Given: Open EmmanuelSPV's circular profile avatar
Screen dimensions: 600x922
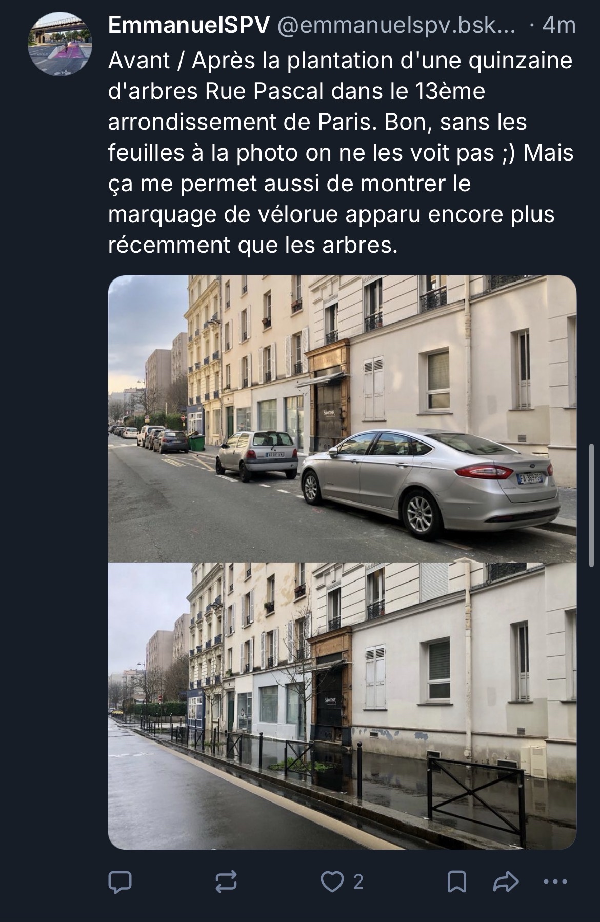Looking at the screenshot, I should click(60, 44).
